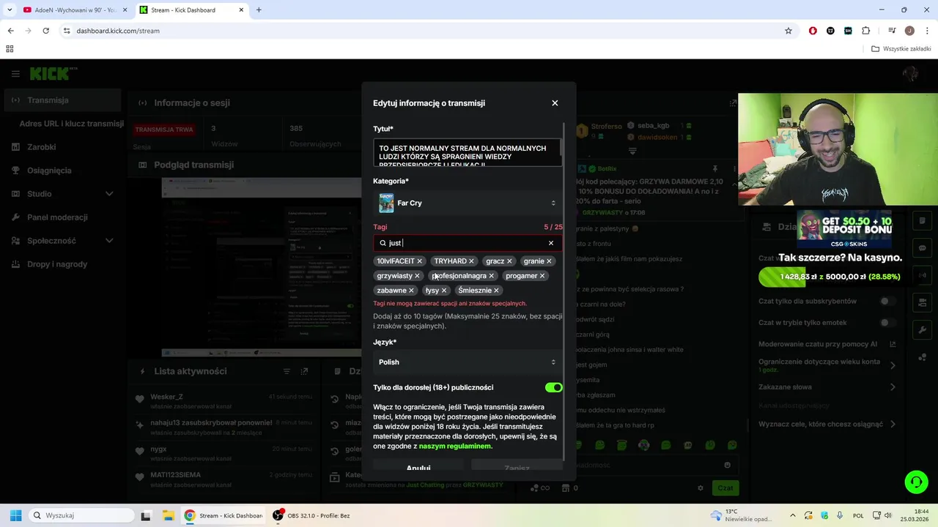Click the pin icon on BotRix message
Image resolution: width=938 pixels, height=527 pixels.
pyautogui.click(x=715, y=168)
